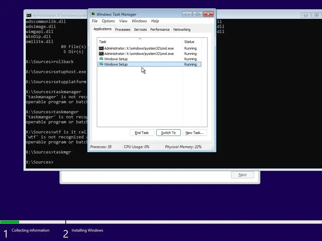The width and height of the screenshot is (322, 241).
Task: Click the Processes: 35 status bar entry
Action: [101, 147]
